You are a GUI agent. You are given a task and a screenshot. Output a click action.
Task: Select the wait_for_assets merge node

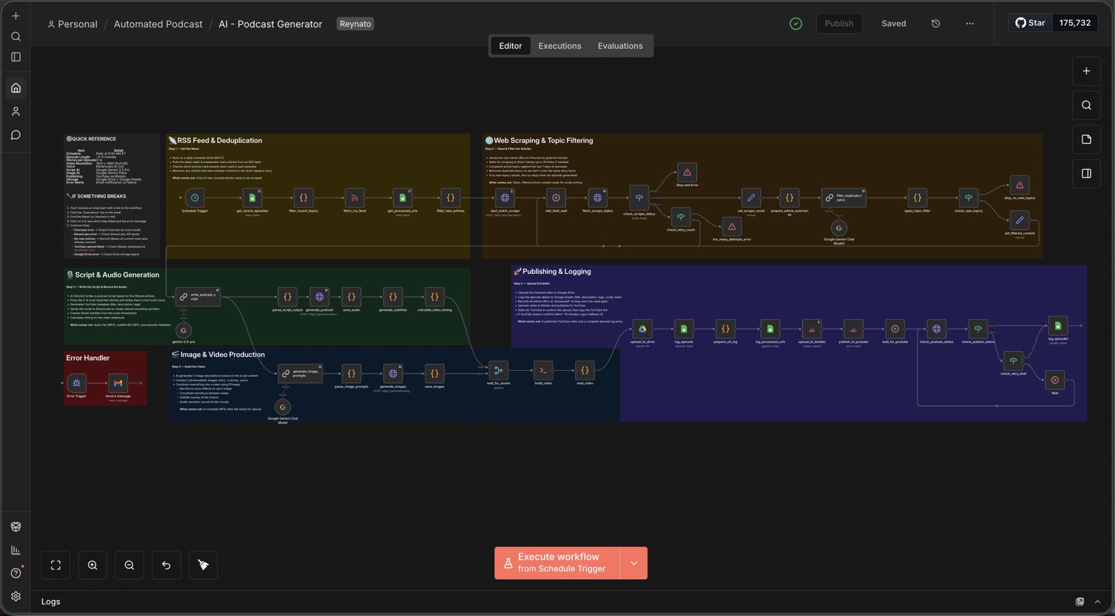click(x=498, y=370)
